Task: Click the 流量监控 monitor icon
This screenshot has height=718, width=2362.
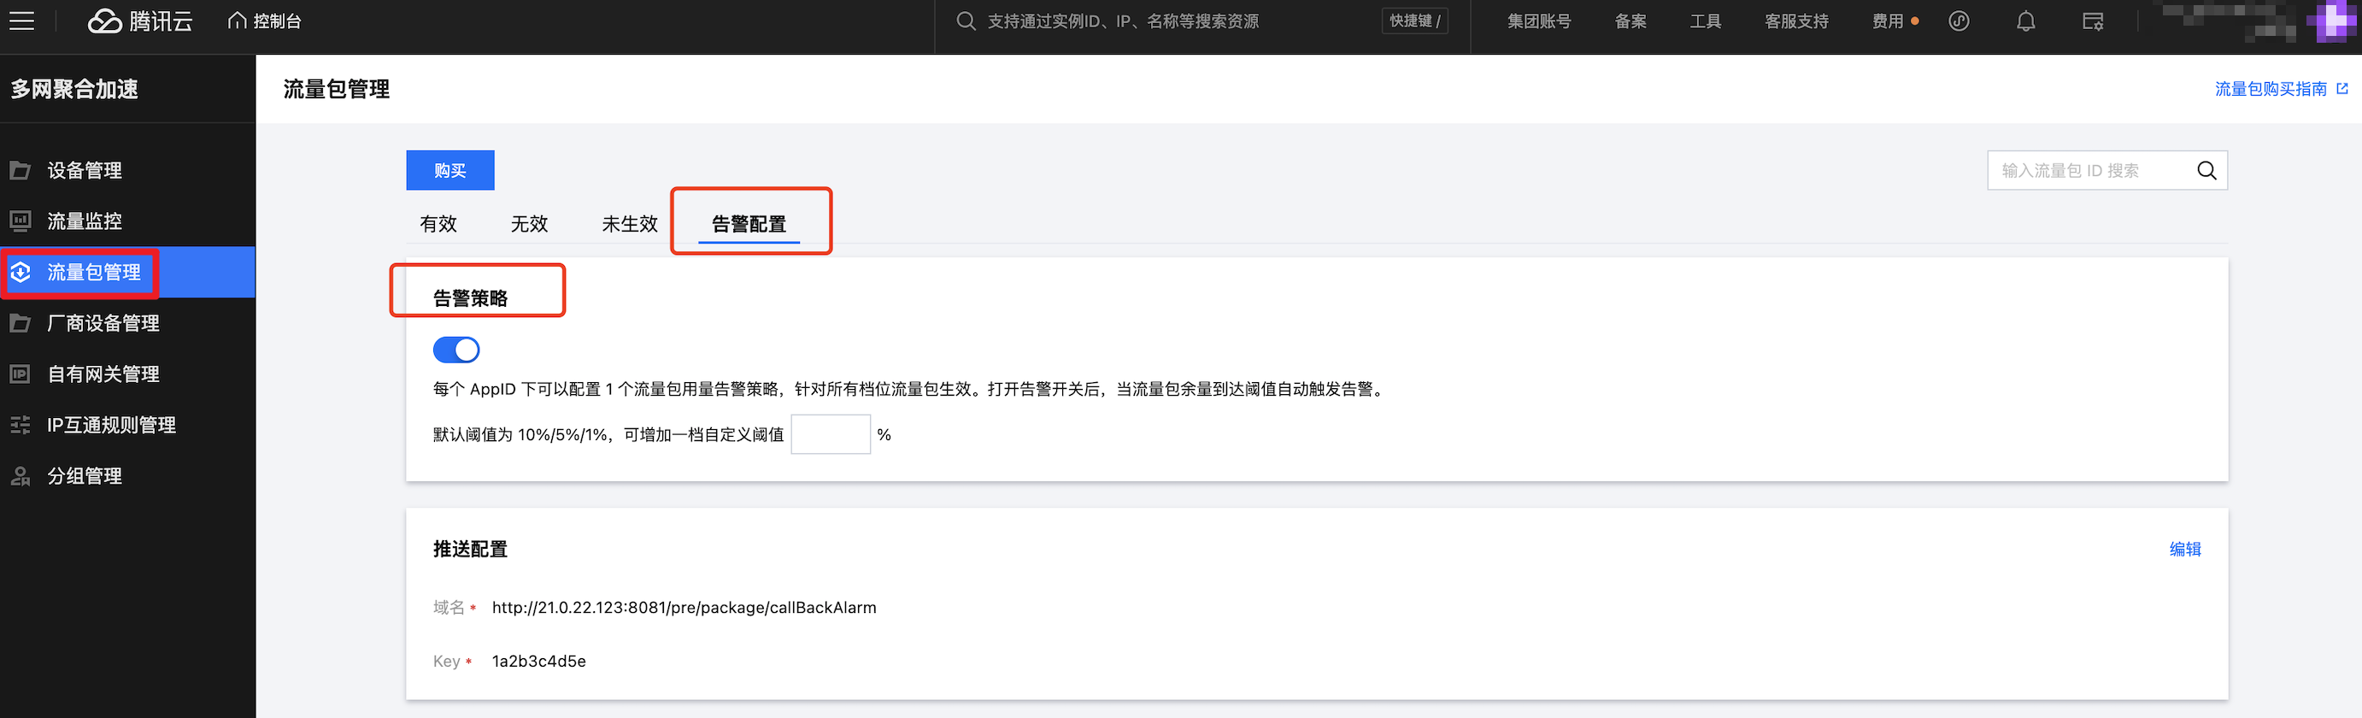Action: pos(21,221)
